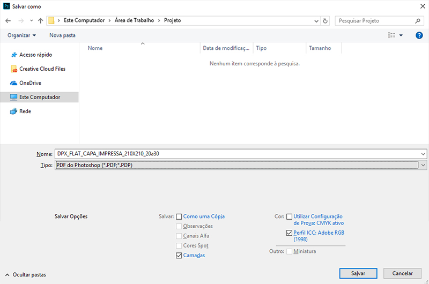This screenshot has height=284, width=429.
Task: Click the Nome filename input field
Action: 236,154
